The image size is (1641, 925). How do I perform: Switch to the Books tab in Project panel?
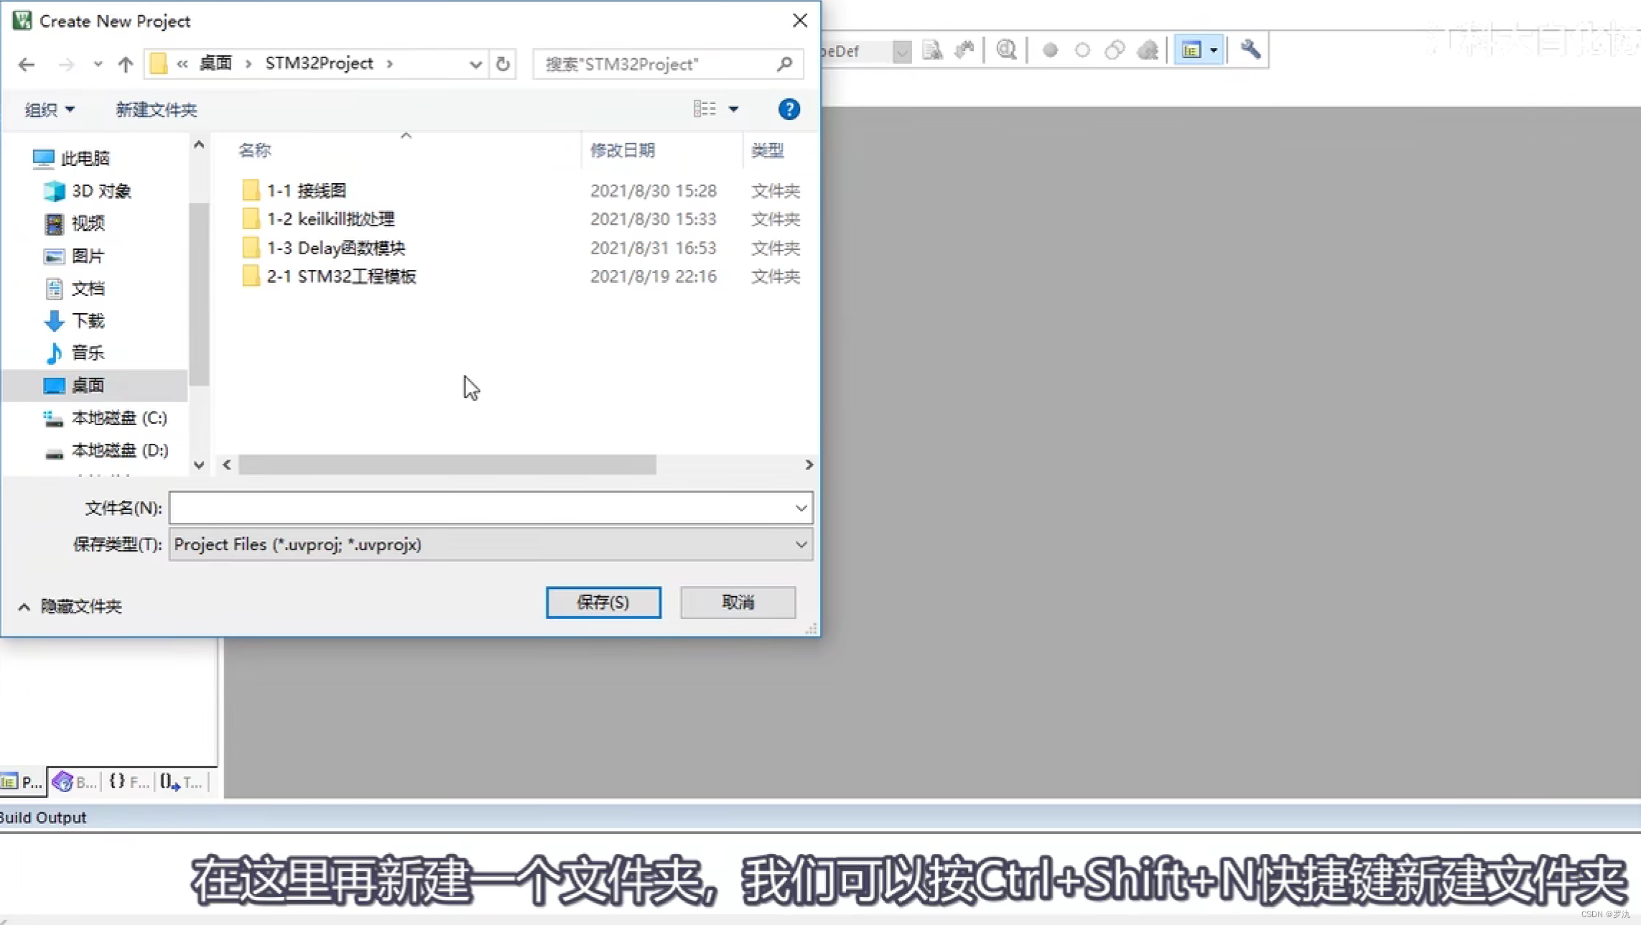click(75, 782)
